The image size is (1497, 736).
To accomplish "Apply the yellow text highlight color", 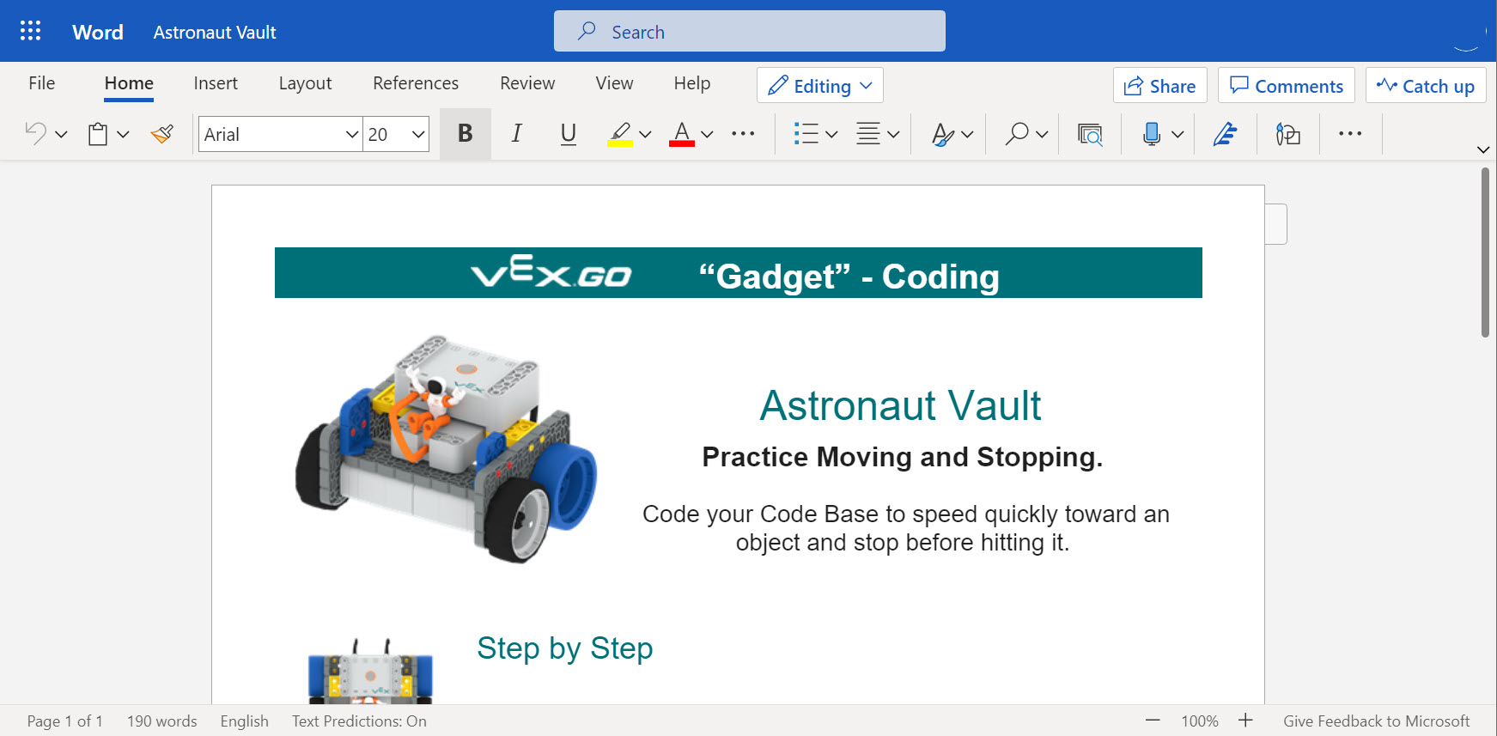I will pyautogui.click(x=620, y=134).
